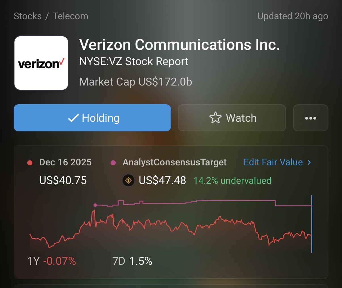This screenshot has height=288, width=342.
Task: Click the Edit Fair Value link
Action: coord(273,162)
